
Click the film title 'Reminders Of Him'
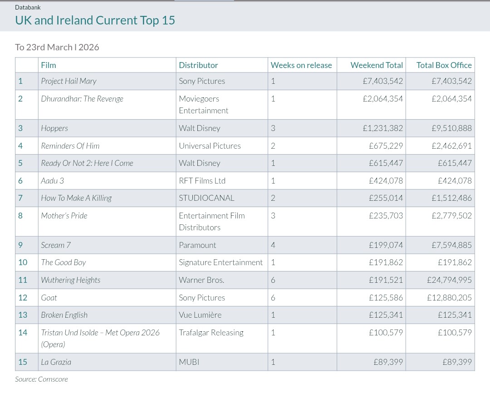[70, 146]
